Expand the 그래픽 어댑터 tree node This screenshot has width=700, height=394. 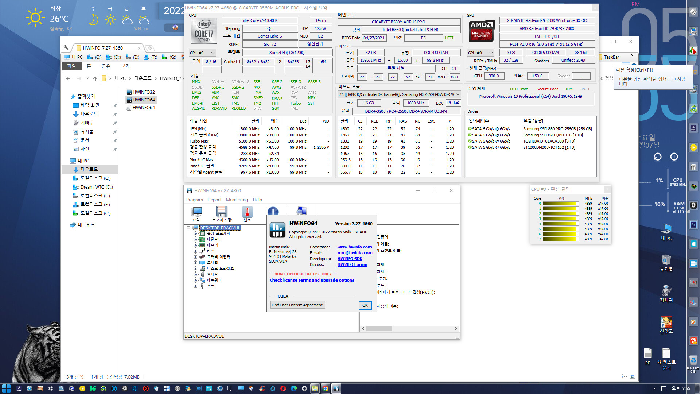(195, 257)
